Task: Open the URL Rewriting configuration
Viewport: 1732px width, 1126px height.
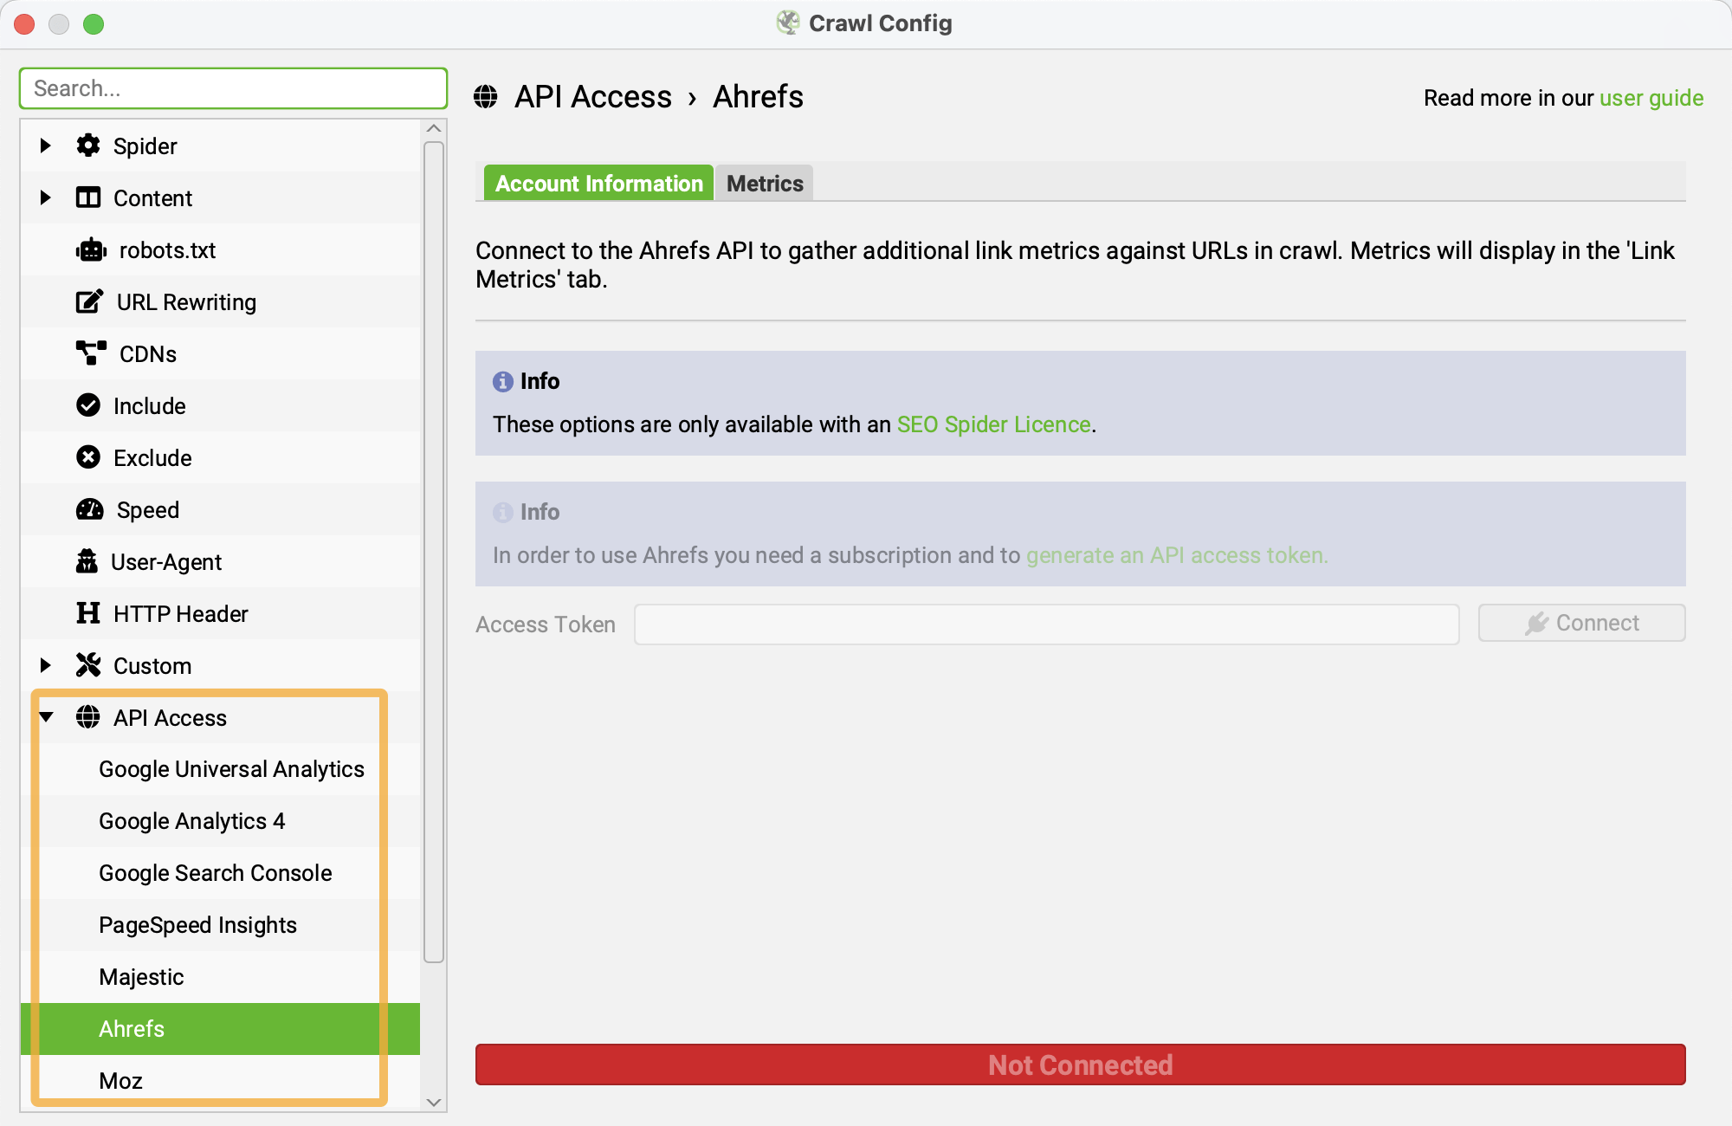Action: click(x=220, y=301)
